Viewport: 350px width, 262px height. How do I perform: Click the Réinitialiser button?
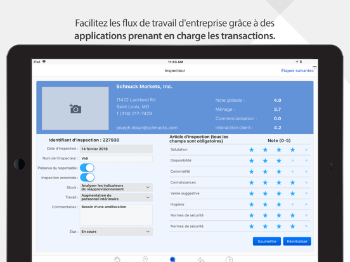[x=297, y=241]
